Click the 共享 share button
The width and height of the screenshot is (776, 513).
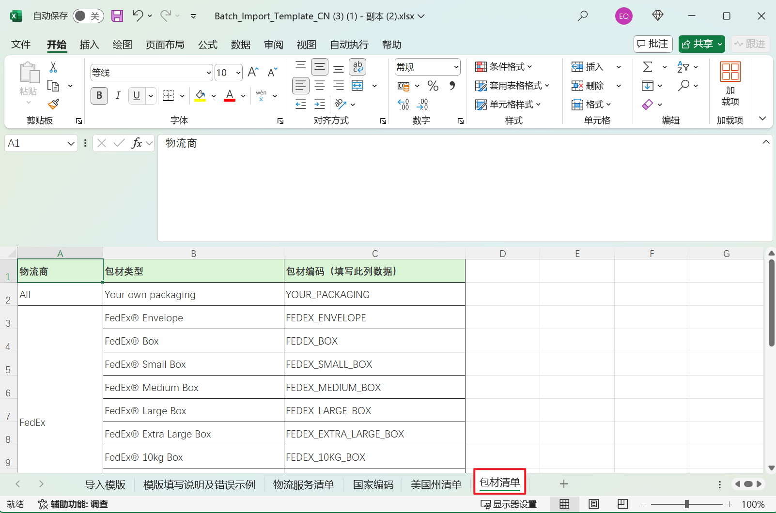(701, 44)
